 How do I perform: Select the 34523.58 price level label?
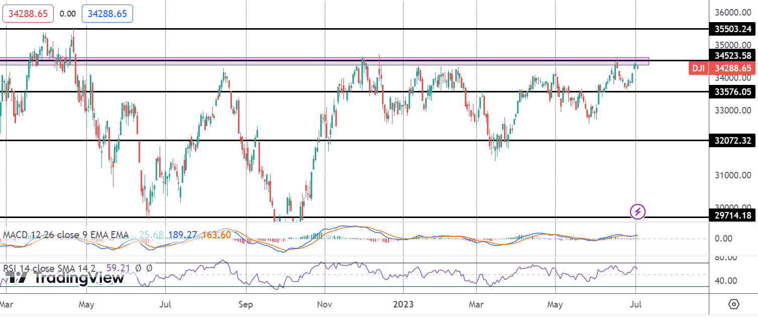click(733, 55)
